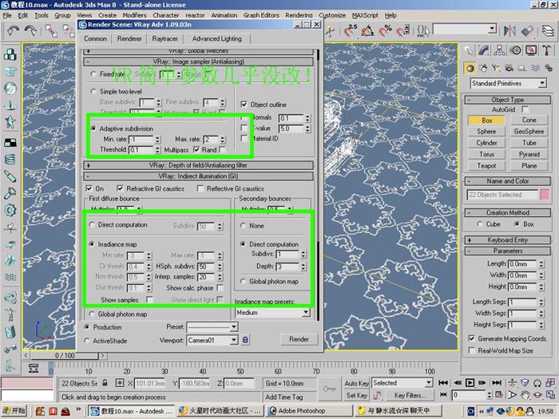Click the Redo arrow in main toolbar

(30, 31)
